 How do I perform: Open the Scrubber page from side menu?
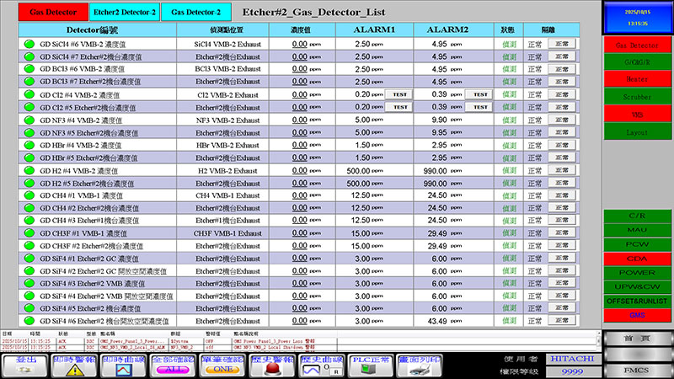pos(638,97)
